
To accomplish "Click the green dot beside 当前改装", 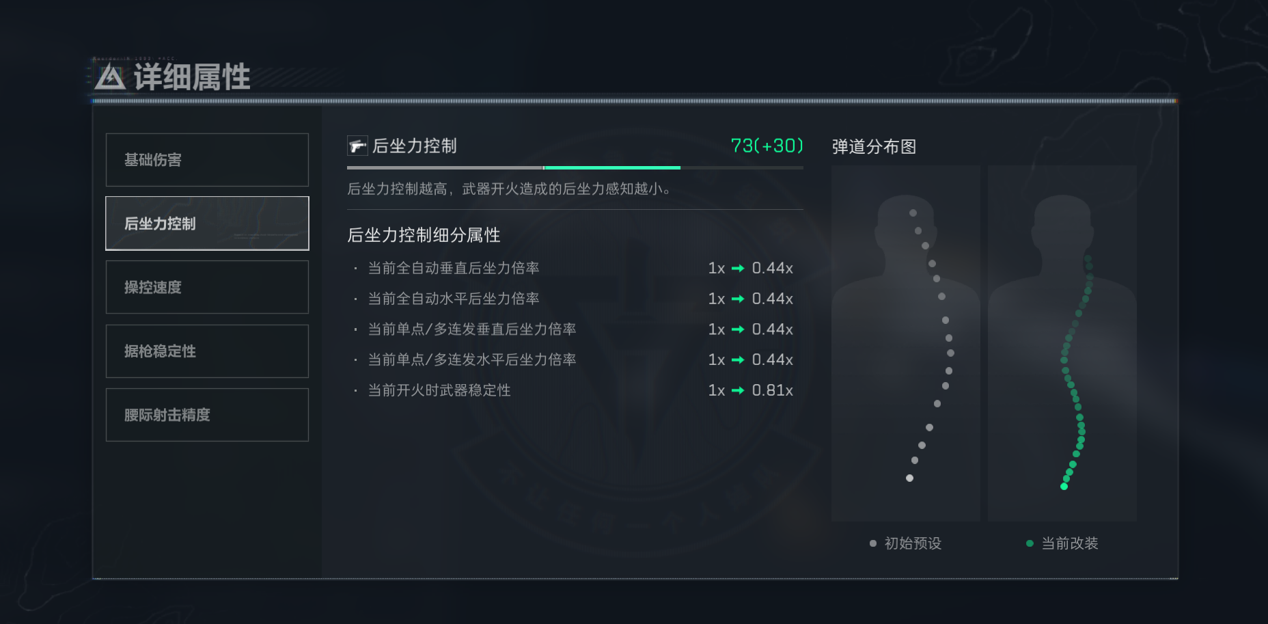I will [1030, 543].
